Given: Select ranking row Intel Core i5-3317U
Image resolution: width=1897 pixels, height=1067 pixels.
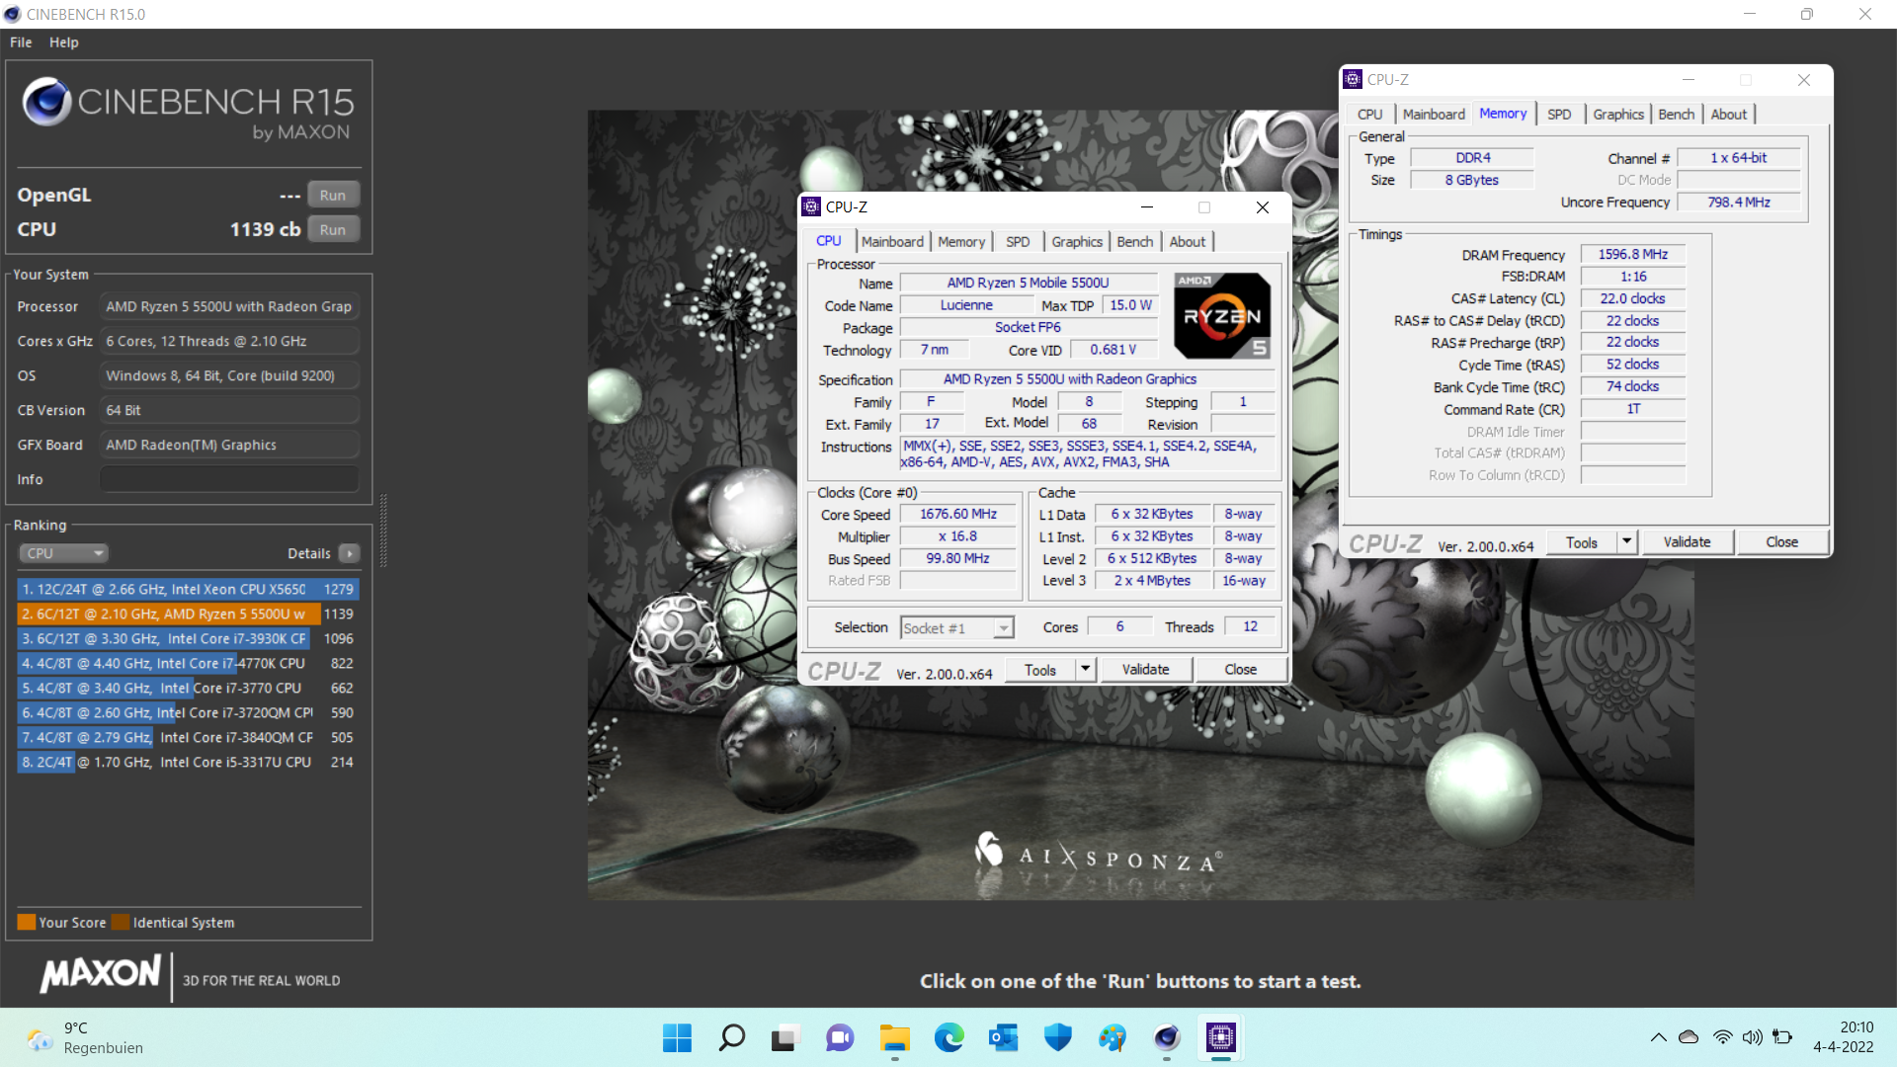Looking at the screenshot, I should pyautogui.click(x=188, y=762).
